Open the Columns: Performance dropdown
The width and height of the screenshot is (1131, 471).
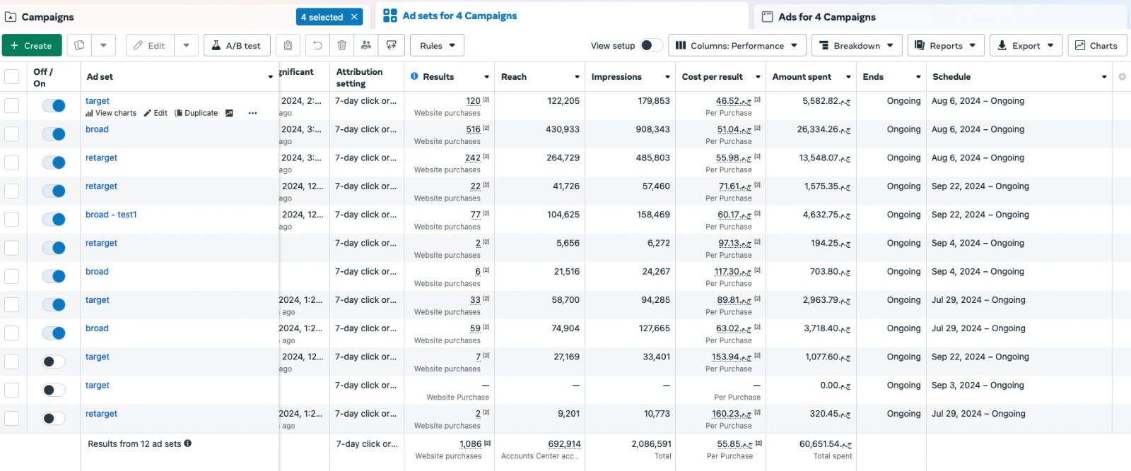tap(737, 45)
